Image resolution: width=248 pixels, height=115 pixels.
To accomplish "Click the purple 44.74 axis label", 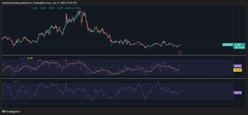I will tap(237, 93).
